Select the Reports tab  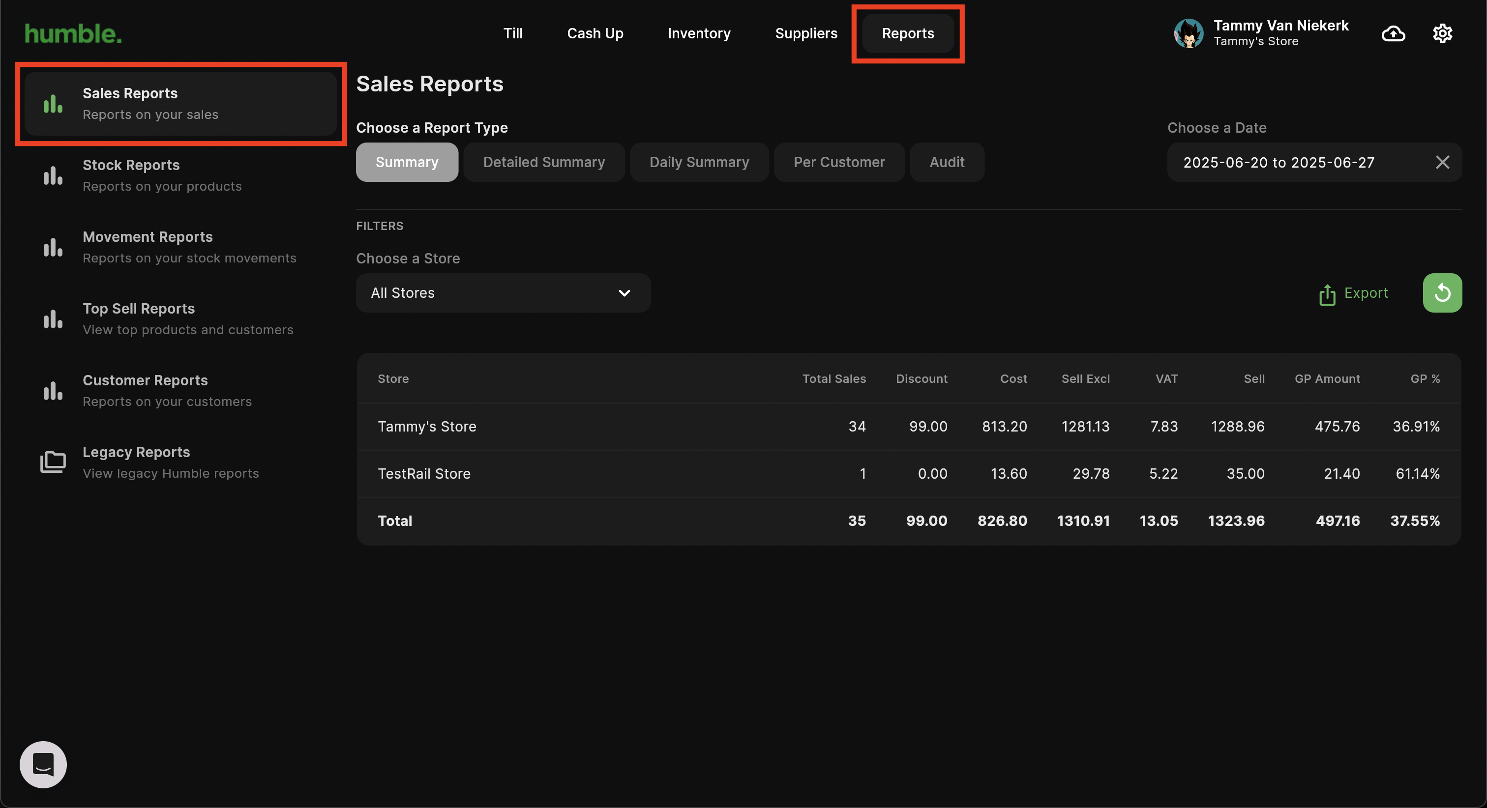click(908, 33)
